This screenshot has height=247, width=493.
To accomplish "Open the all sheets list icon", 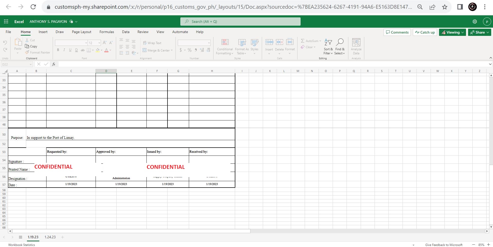I will [21, 237].
